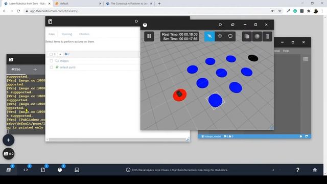This screenshot has height=184, width=327.
Task: Choose the translate (move) tool in simulator
Action: (220, 36)
